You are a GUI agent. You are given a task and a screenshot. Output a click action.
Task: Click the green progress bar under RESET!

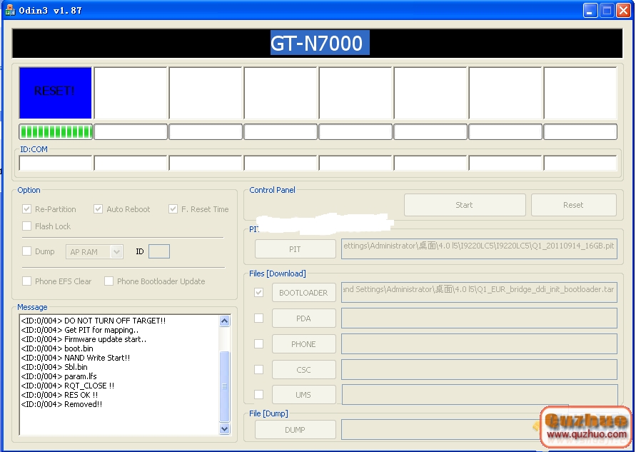(56, 131)
